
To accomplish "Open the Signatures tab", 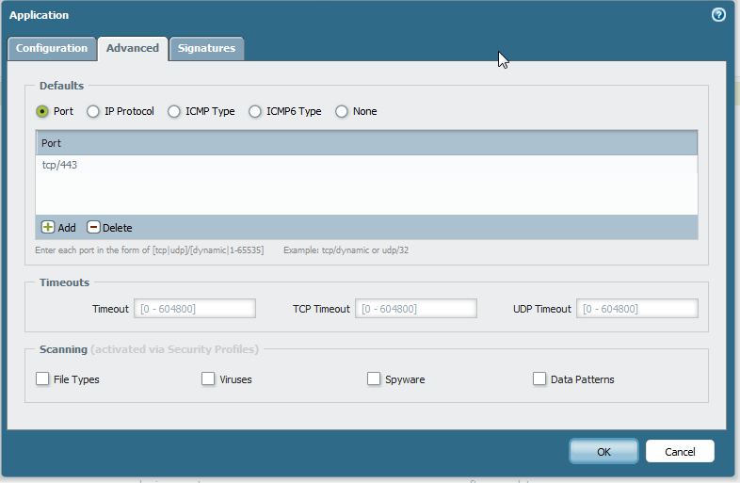I will pyautogui.click(x=206, y=48).
